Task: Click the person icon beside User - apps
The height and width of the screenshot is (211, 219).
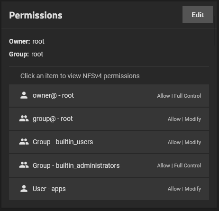Action: pos(24,189)
